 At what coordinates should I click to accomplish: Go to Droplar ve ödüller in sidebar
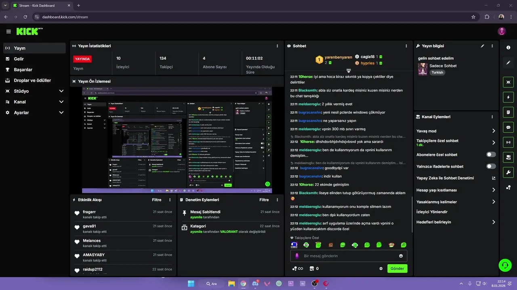34,80
